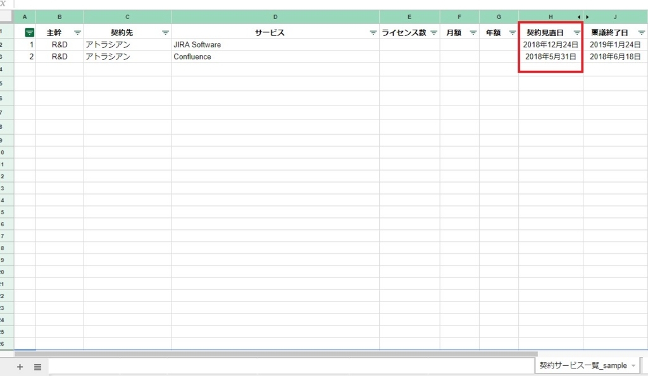This screenshot has height=376, width=648.
Task: Expand hidden column with left arrow in H header
Action: [x=578, y=17]
